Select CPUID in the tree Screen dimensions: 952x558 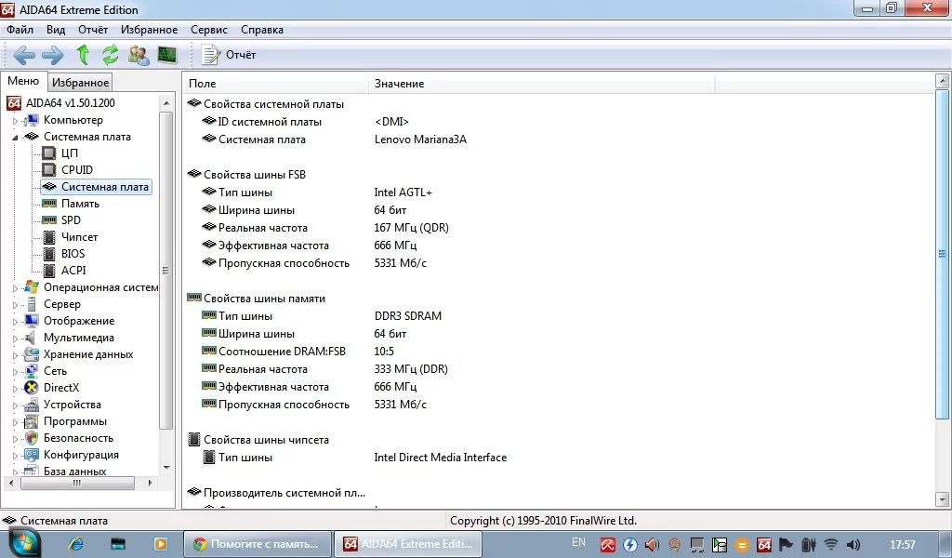pyautogui.click(x=76, y=170)
